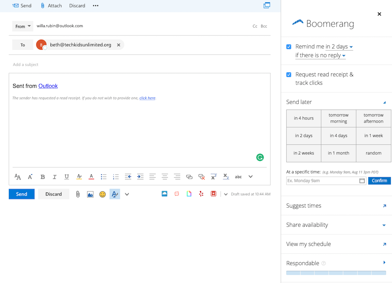Open the text highlight color tool
Image resolution: width=392 pixels, height=283 pixels.
point(79,176)
